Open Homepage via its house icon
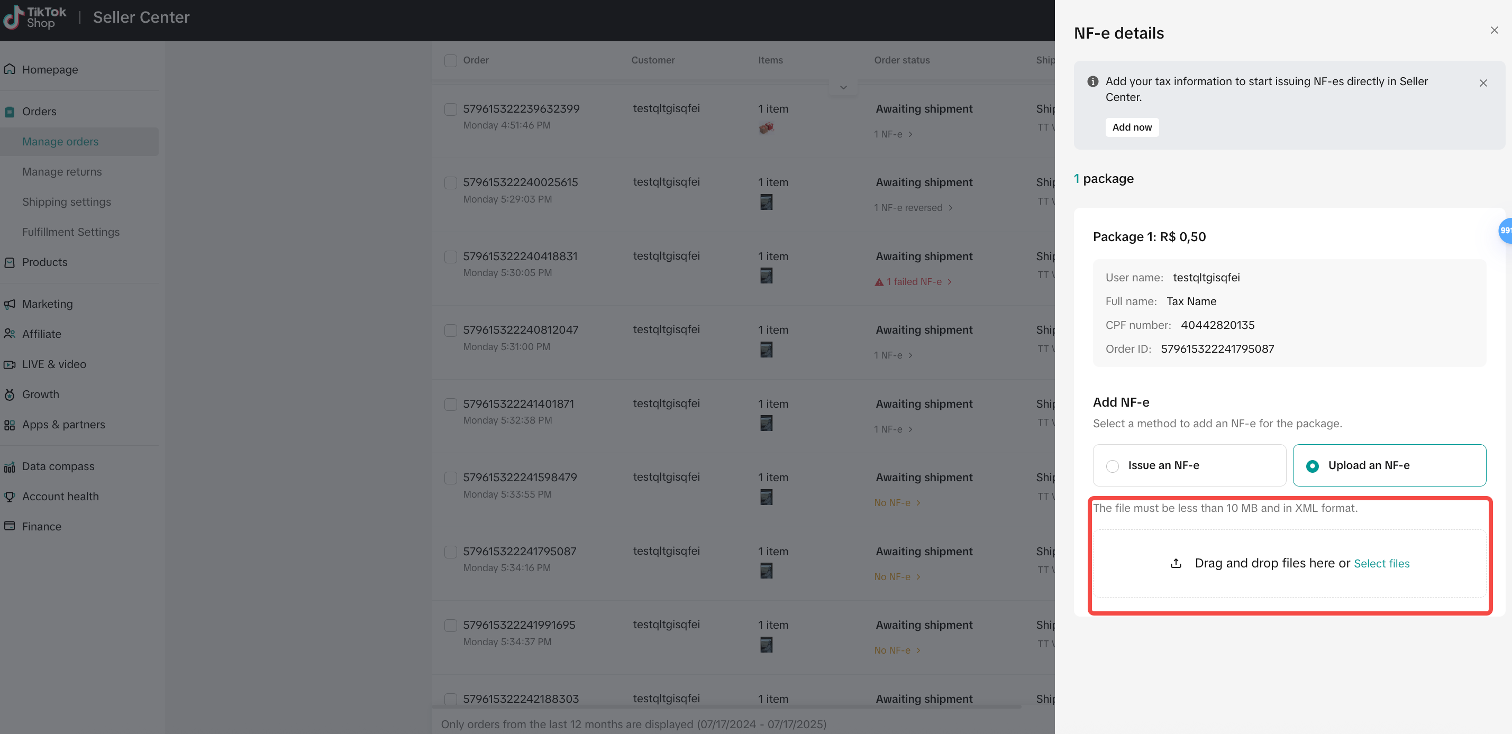Image resolution: width=1512 pixels, height=734 pixels. 10,69
